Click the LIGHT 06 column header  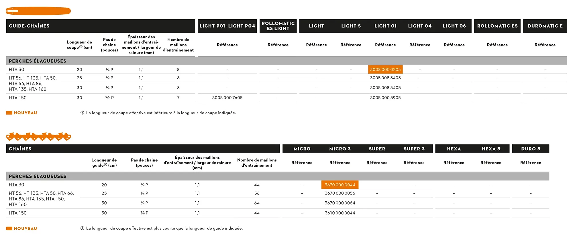[454, 26]
